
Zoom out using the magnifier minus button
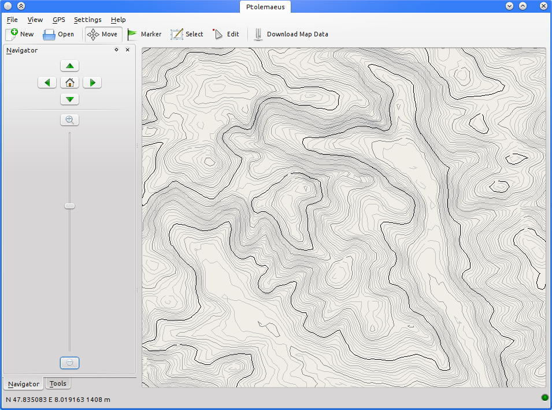(x=69, y=363)
